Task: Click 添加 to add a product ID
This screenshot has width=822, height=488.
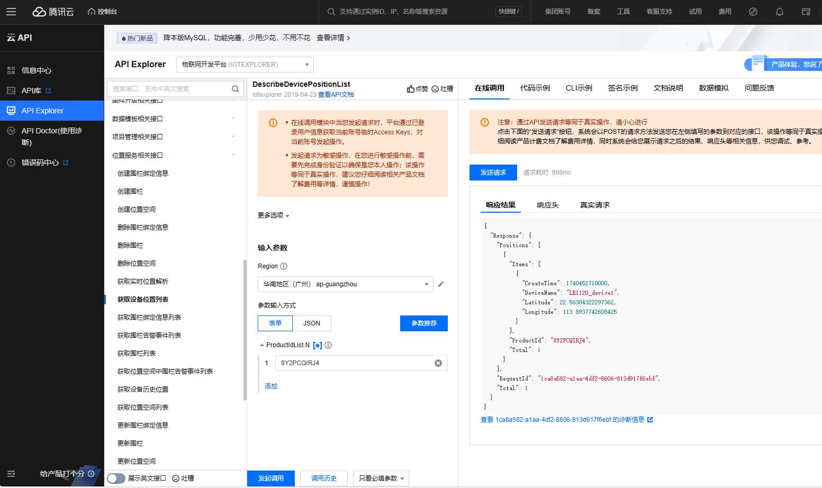Action: (x=271, y=386)
